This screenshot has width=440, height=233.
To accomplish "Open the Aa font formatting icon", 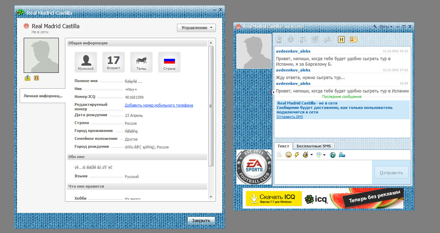I will point(342,155).
